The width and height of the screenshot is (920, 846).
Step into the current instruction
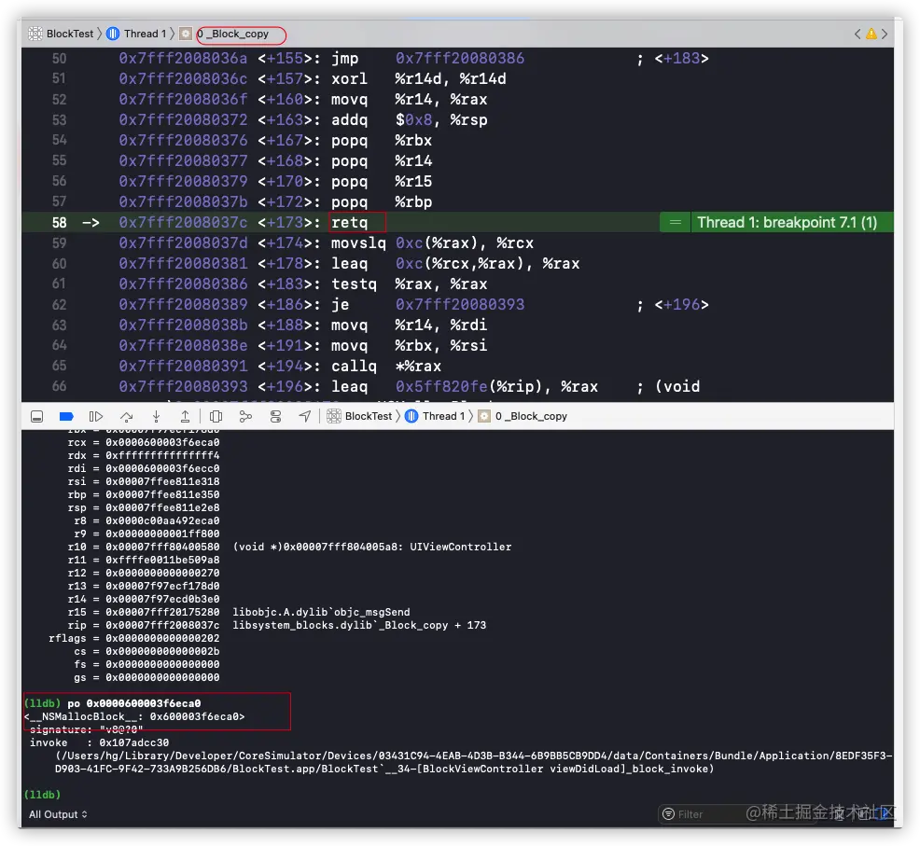pyautogui.click(x=156, y=417)
